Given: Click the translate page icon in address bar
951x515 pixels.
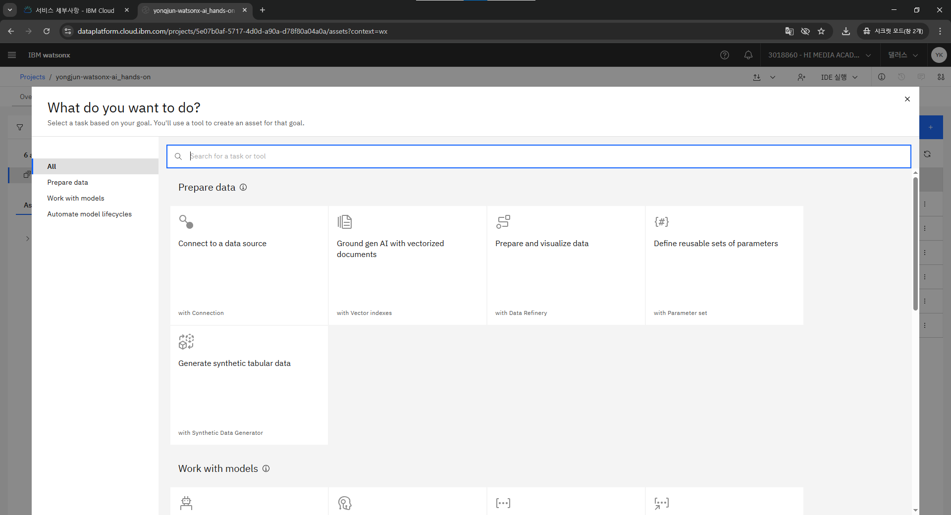Looking at the screenshot, I should point(790,31).
